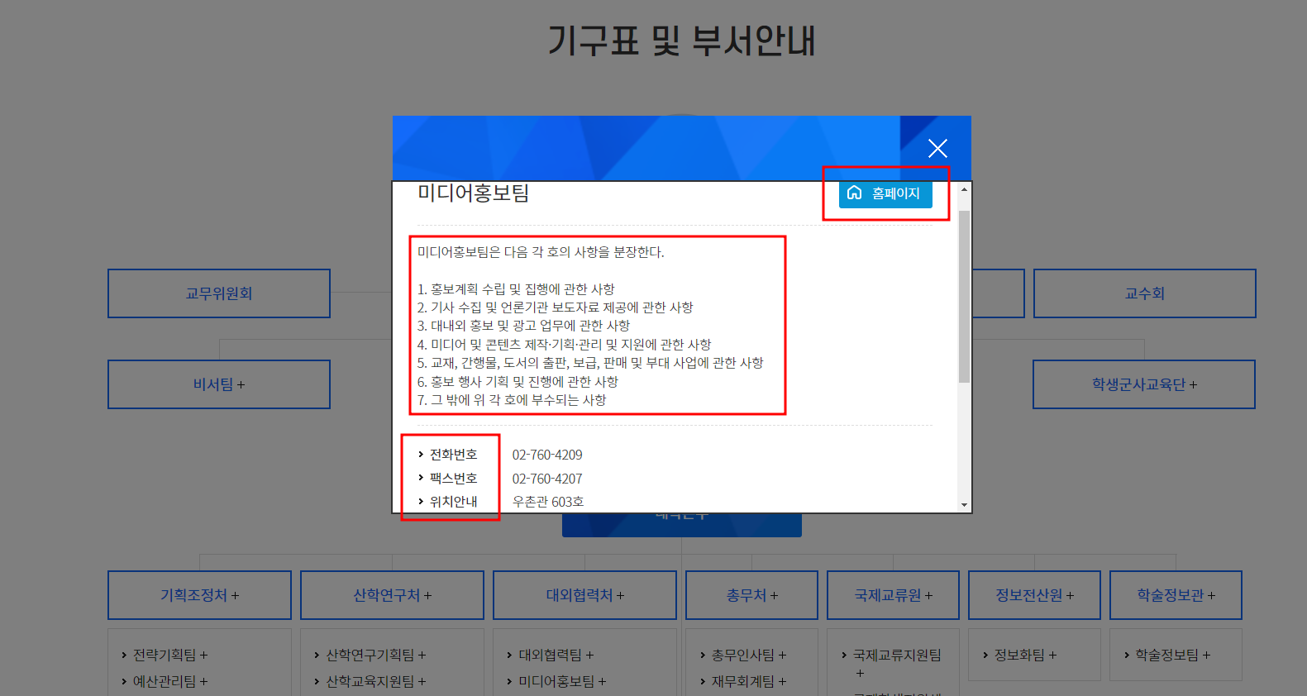Expand the 기획조정처 department

point(199,595)
